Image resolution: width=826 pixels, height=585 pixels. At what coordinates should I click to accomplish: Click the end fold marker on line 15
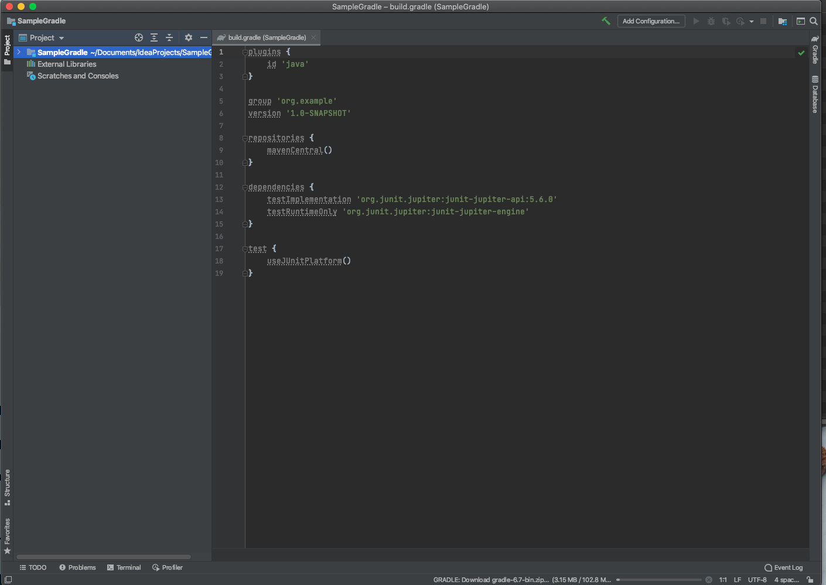click(x=245, y=224)
